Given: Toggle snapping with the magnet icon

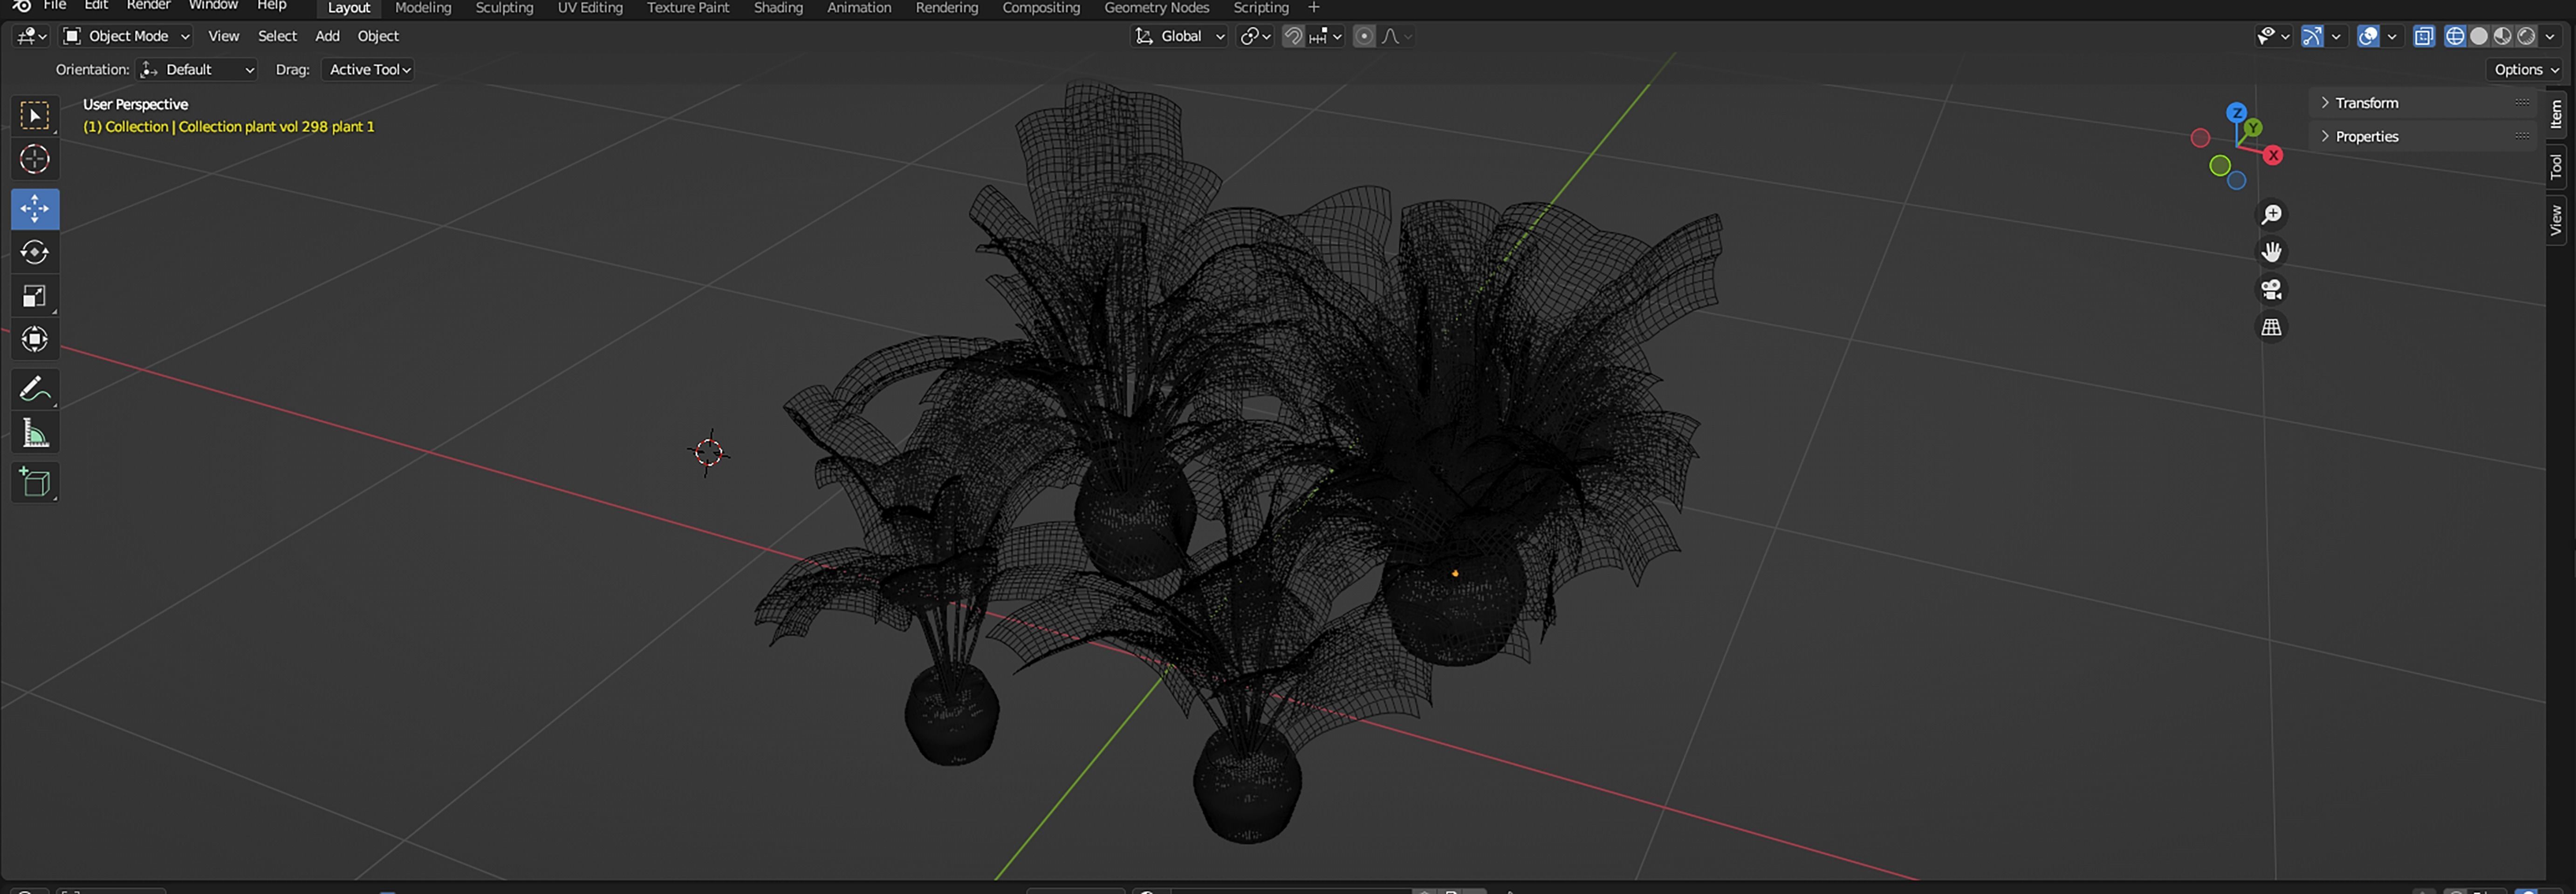Looking at the screenshot, I should point(1293,37).
